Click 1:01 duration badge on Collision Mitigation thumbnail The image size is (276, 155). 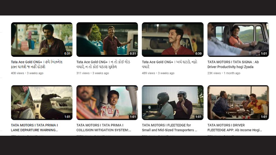coord(133,117)
